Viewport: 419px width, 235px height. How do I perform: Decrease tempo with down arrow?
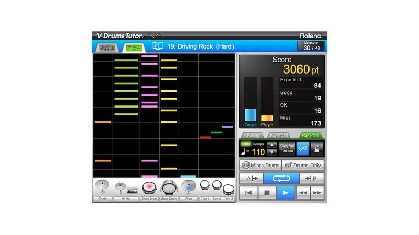[x=272, y=152]
